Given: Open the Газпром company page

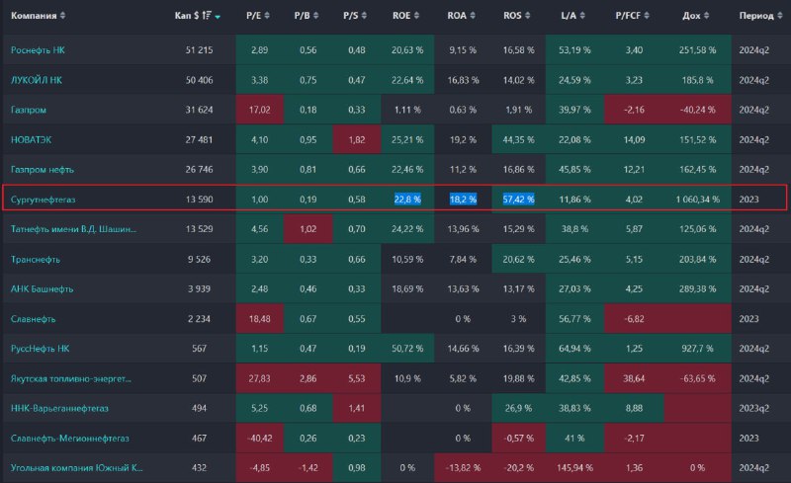Looking at the screenshot, I should click(29, 110).
